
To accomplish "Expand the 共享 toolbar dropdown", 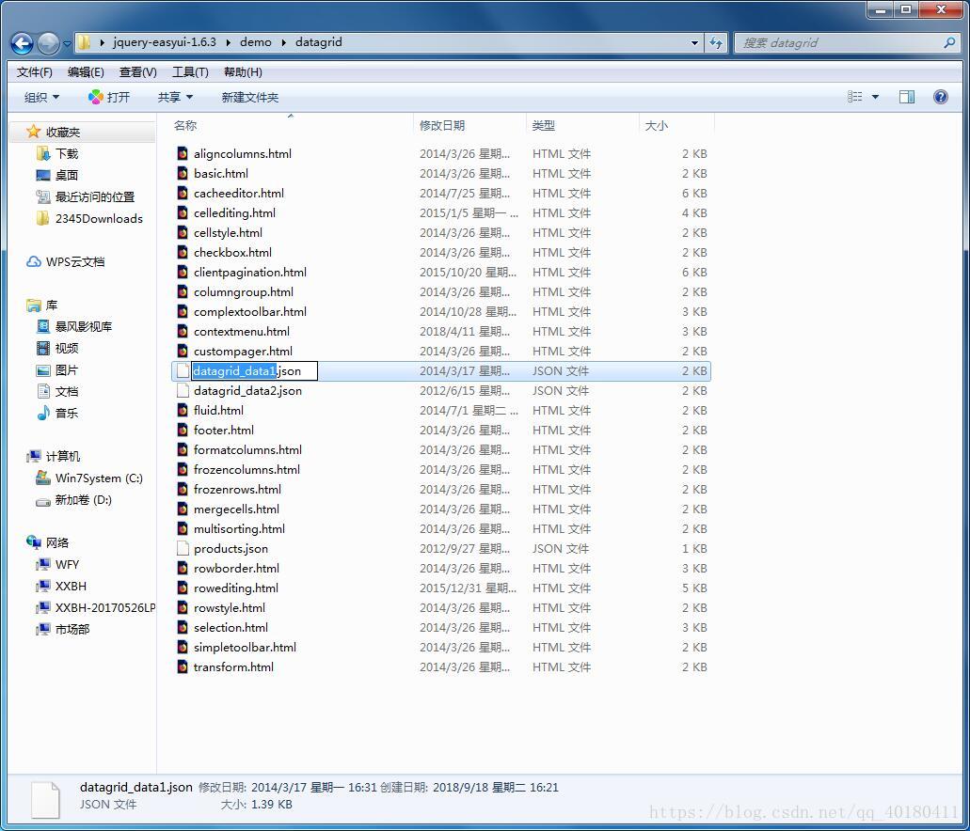I will tap(175, 97).
